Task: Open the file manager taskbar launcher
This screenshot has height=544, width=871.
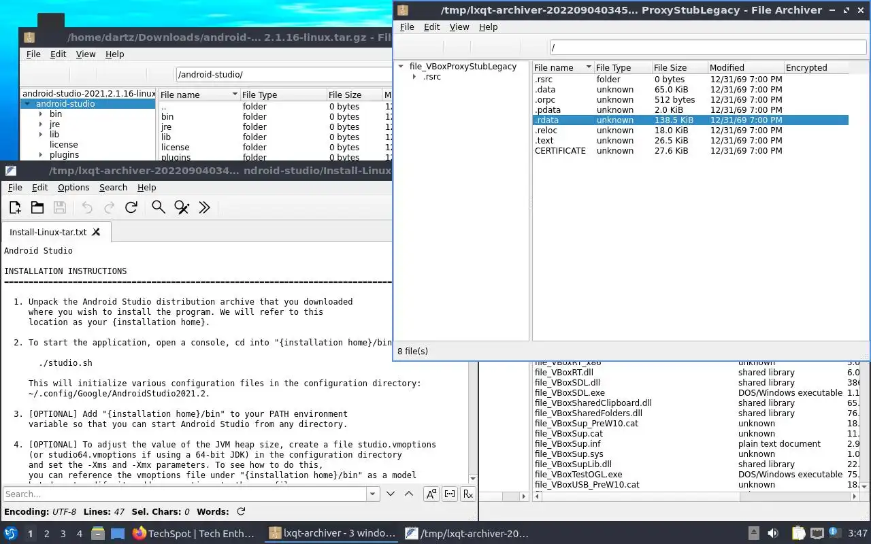Action: tap(98, 534)
